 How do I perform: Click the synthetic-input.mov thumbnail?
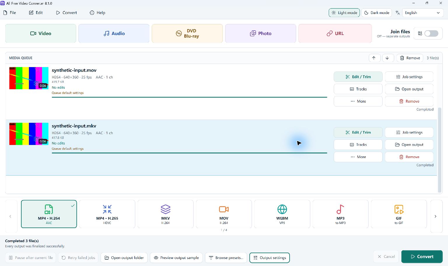(x=29, y=78)
